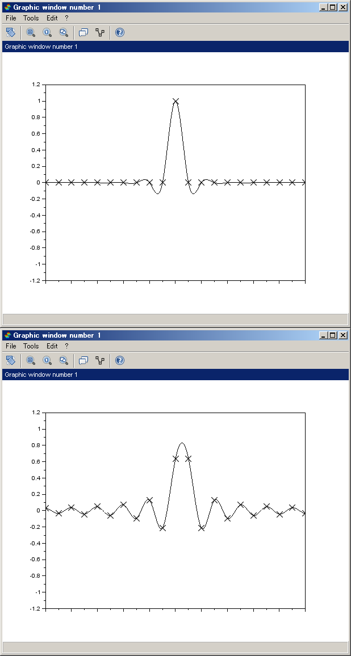Open the ? menu in upper graphic window

pos(66,18)
